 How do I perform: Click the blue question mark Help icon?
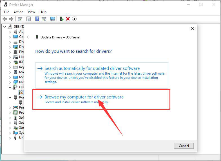(37, 19)
